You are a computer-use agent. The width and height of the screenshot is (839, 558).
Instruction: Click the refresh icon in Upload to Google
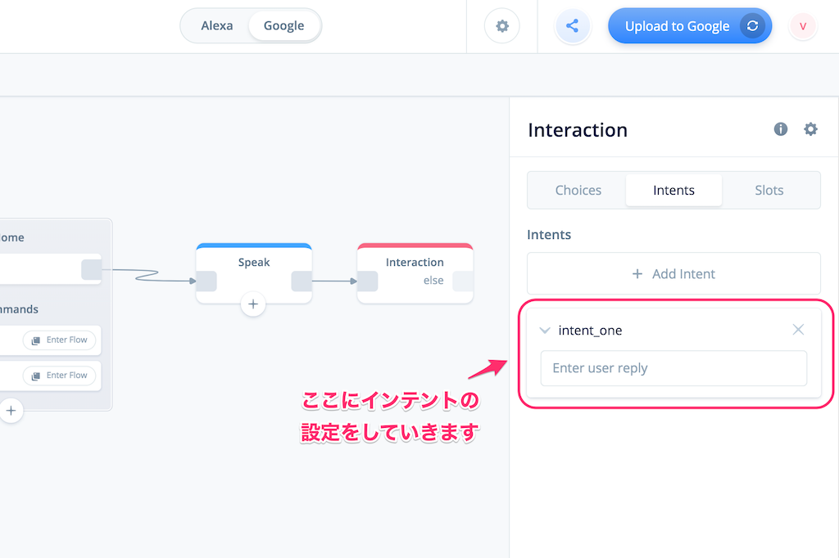pyautogui.click(x=752, y=25)
